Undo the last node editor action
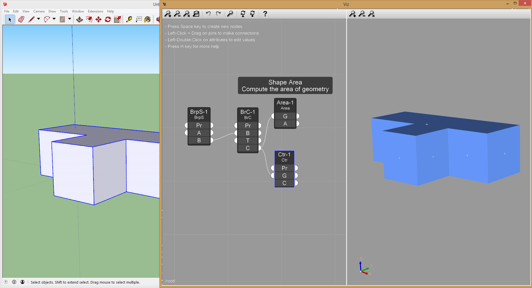The width and height of the screenshot is (532, 288). point(208,14)
